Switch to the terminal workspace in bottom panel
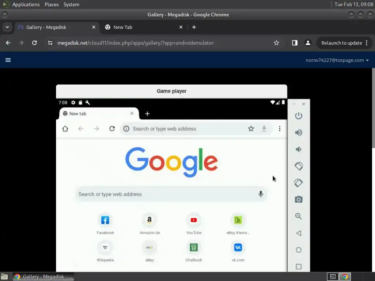The width and height of the screenshot is (375, 281). coord(333,277)
